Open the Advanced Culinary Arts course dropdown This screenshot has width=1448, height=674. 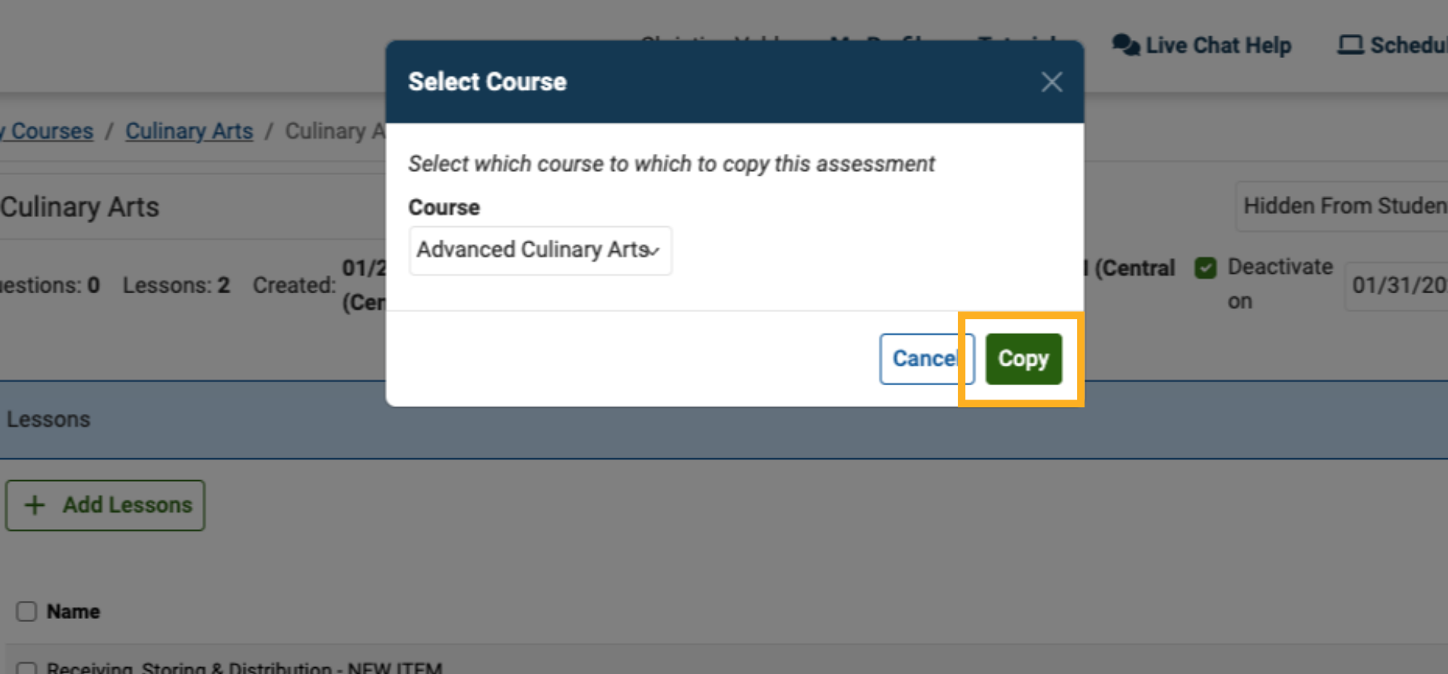[x=540, y=250]
